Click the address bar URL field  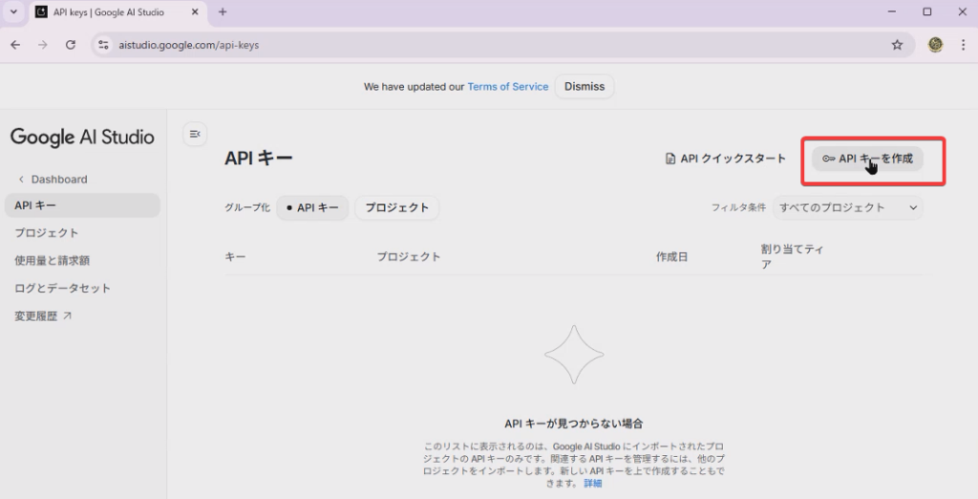pyautogui.click(x=478, y=45)
